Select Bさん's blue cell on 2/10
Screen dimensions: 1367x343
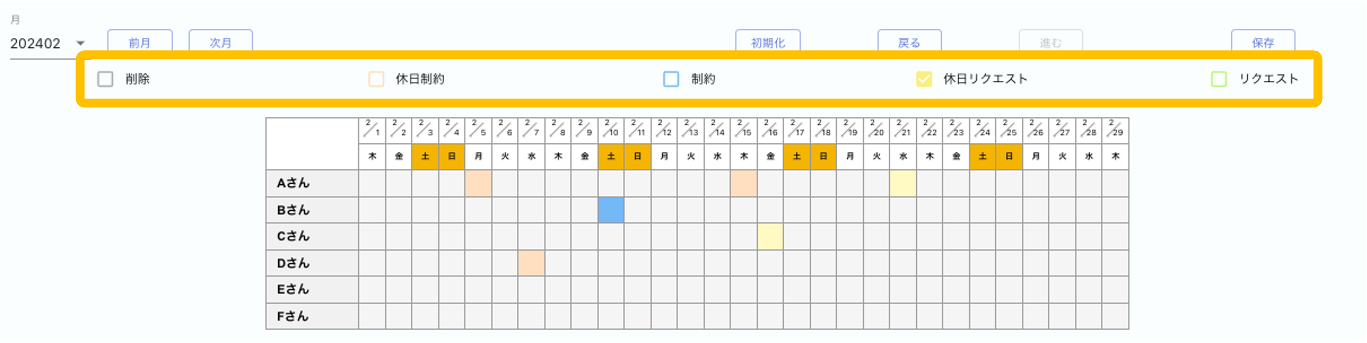tap(611, 210)
